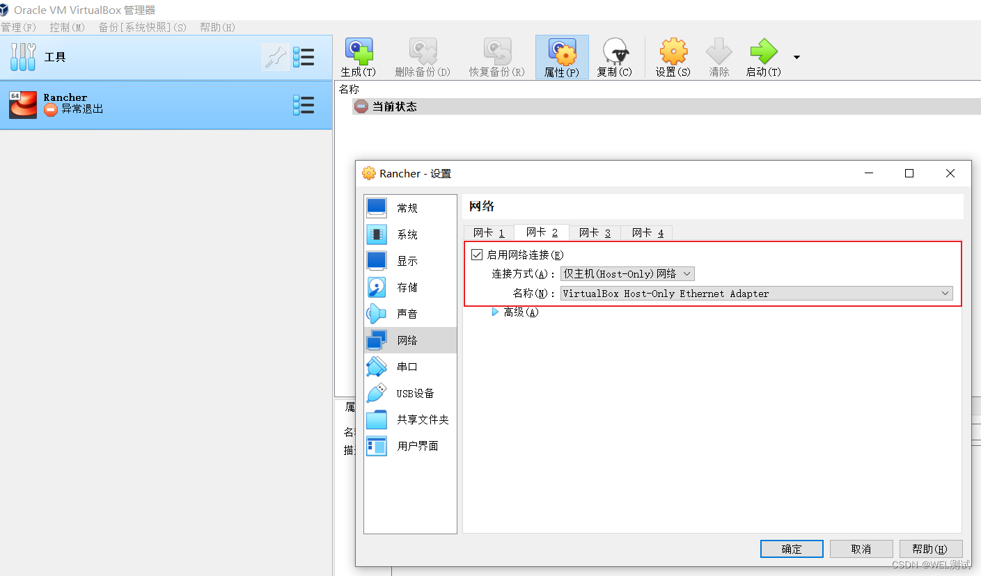Switch to 网卡 2 tab

click(542, 232)
